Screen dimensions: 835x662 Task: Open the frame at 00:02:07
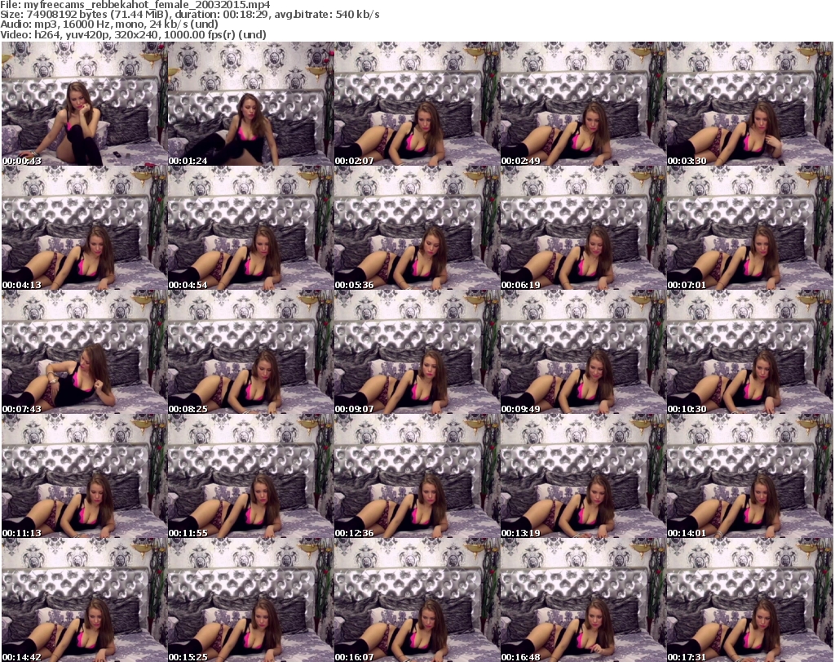tap(417, 104)
